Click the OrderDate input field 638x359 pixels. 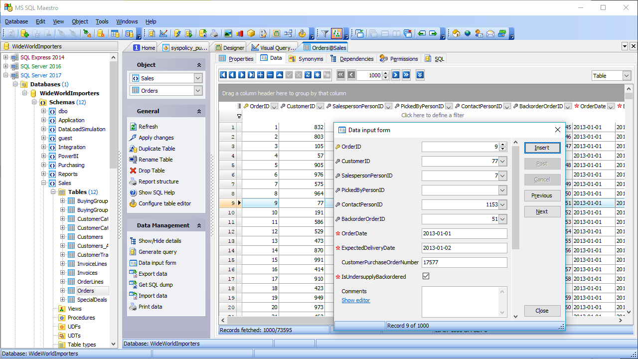[464, 233]
